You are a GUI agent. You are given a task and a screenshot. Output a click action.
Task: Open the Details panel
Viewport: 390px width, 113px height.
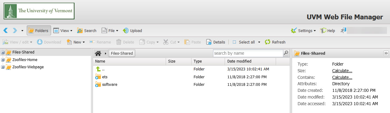tap(216, 42)
